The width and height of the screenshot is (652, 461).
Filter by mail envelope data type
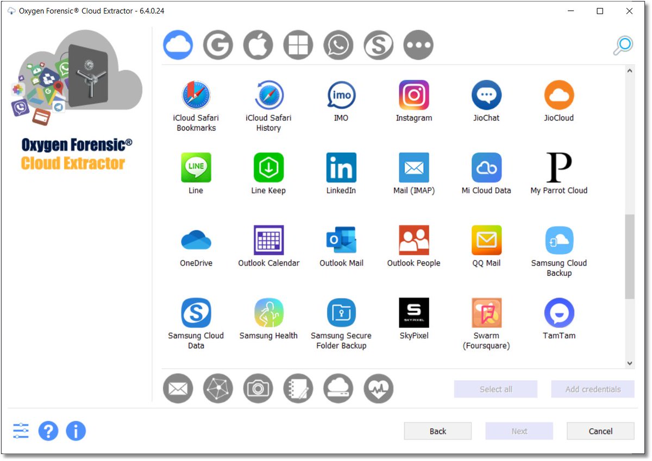click(x=178, y=388)
